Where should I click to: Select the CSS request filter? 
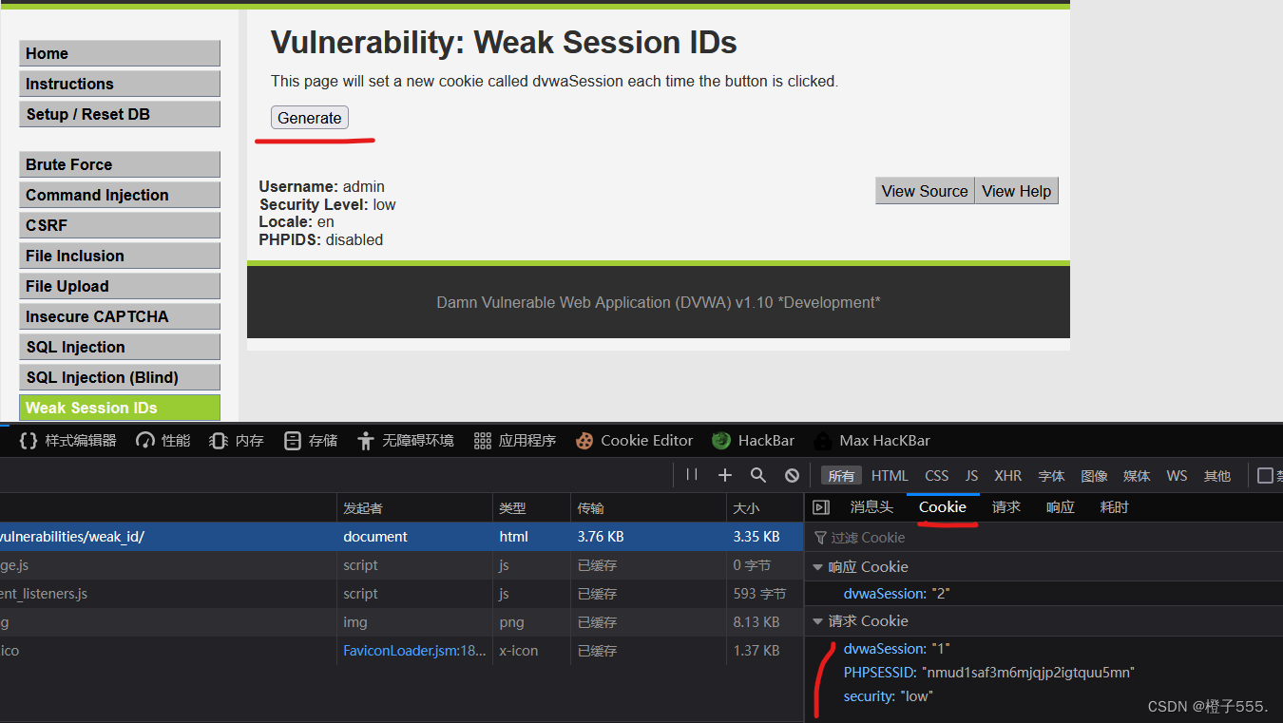click(x=936, y=475)
